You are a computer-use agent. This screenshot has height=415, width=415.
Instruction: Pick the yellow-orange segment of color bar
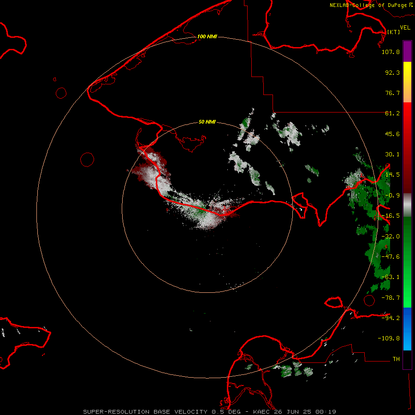[x=407, y=82]
